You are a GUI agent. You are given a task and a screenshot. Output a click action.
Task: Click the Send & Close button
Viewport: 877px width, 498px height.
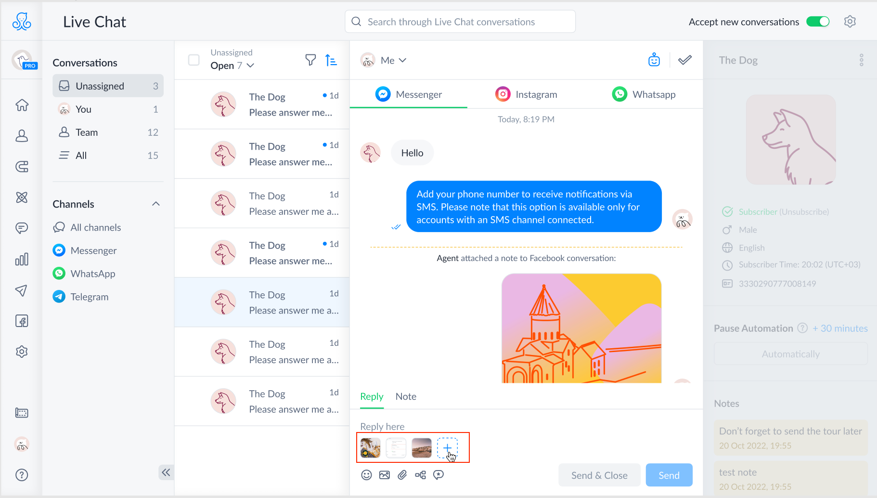tap(599, 475)
